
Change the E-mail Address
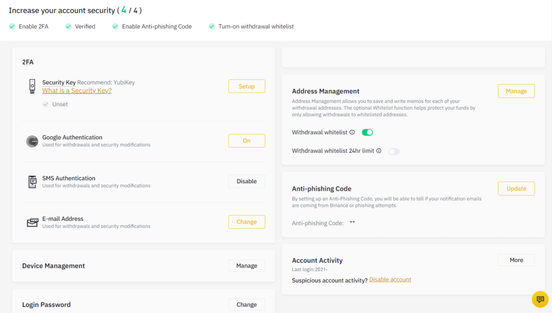point(246,222)
